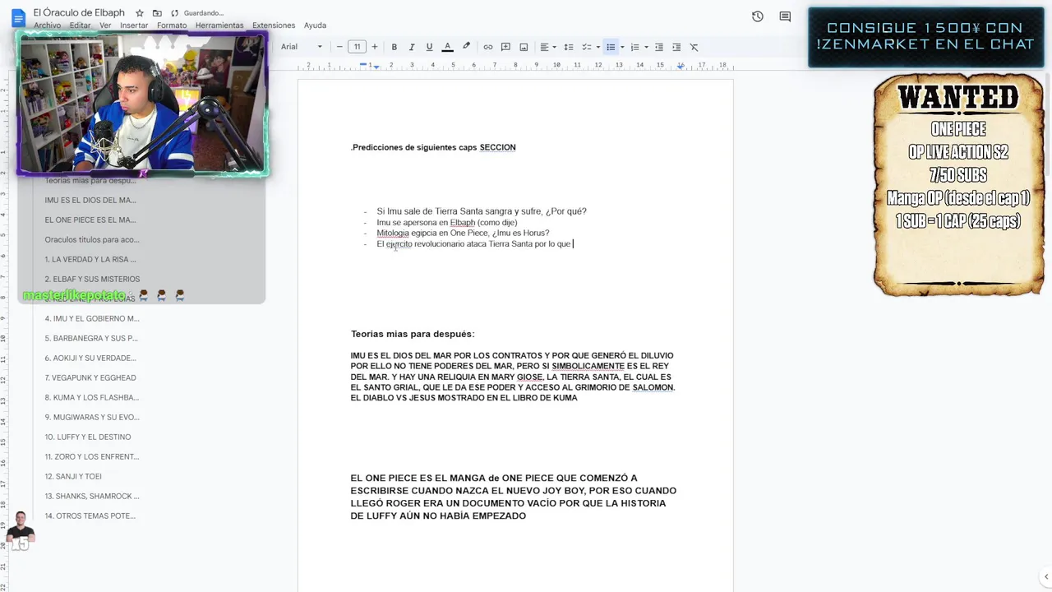The width and height of the screenshot is (1052, 592).
Task: Expand bulleted list style arrow
Action: [622, 47]
